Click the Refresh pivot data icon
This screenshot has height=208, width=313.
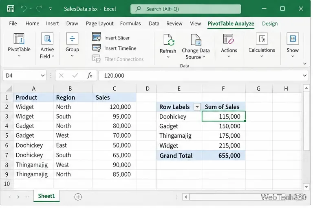[x=169, y=40]
